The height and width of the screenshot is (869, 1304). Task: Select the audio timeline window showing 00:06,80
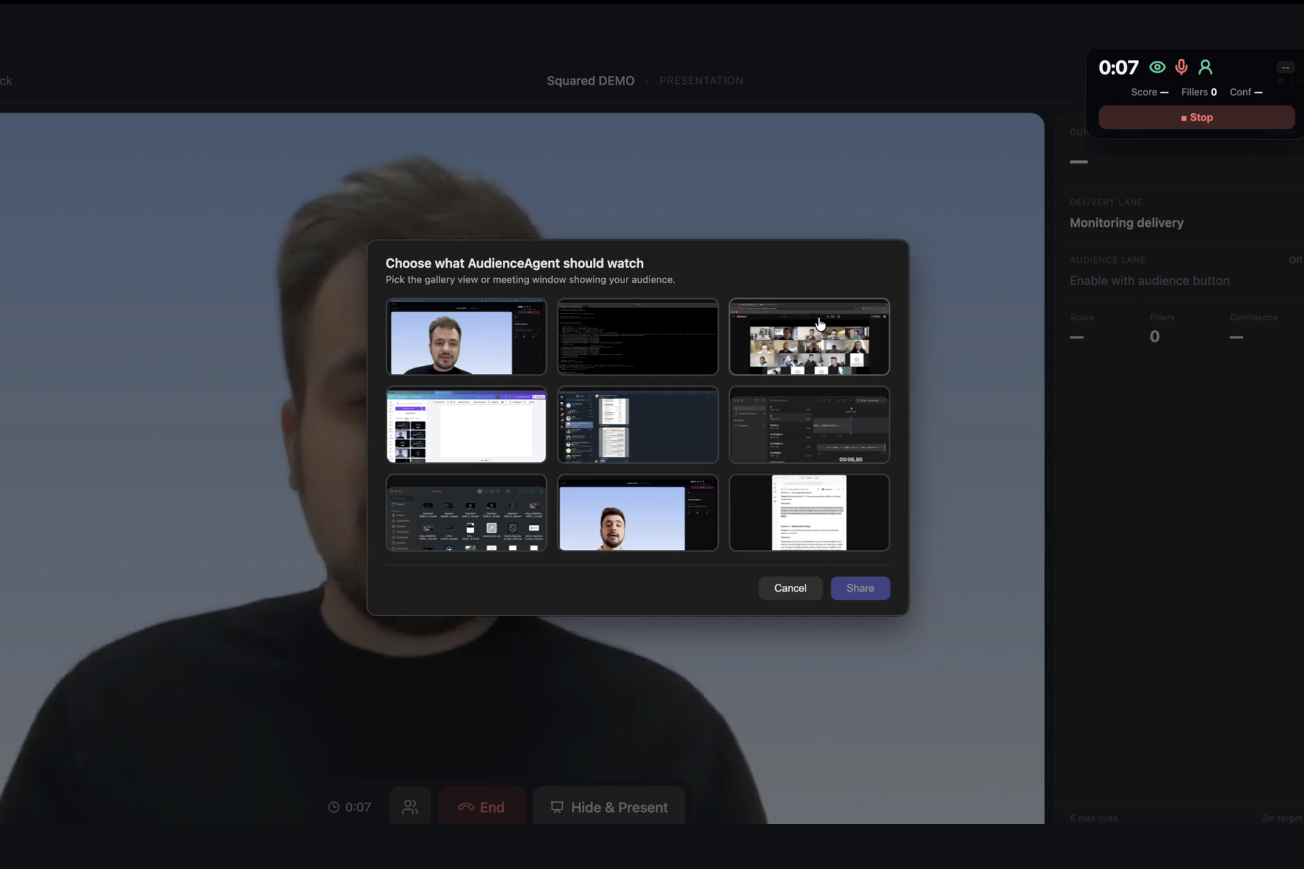point(809,425)
